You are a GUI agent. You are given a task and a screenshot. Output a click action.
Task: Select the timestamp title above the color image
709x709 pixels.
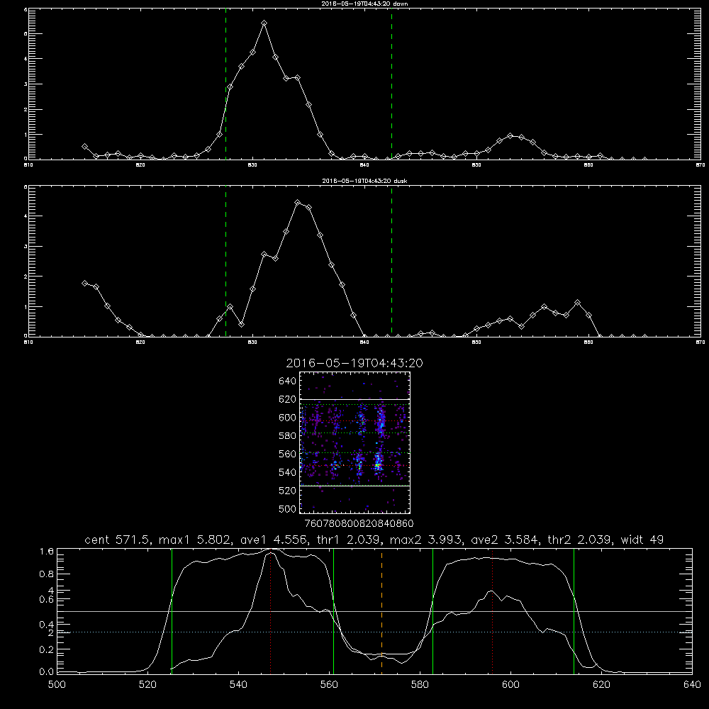pyautogui.click(x=354, y=363)
